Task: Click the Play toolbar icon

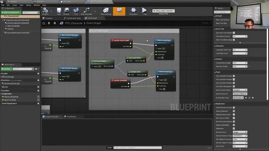Action: tap(145, 10)
